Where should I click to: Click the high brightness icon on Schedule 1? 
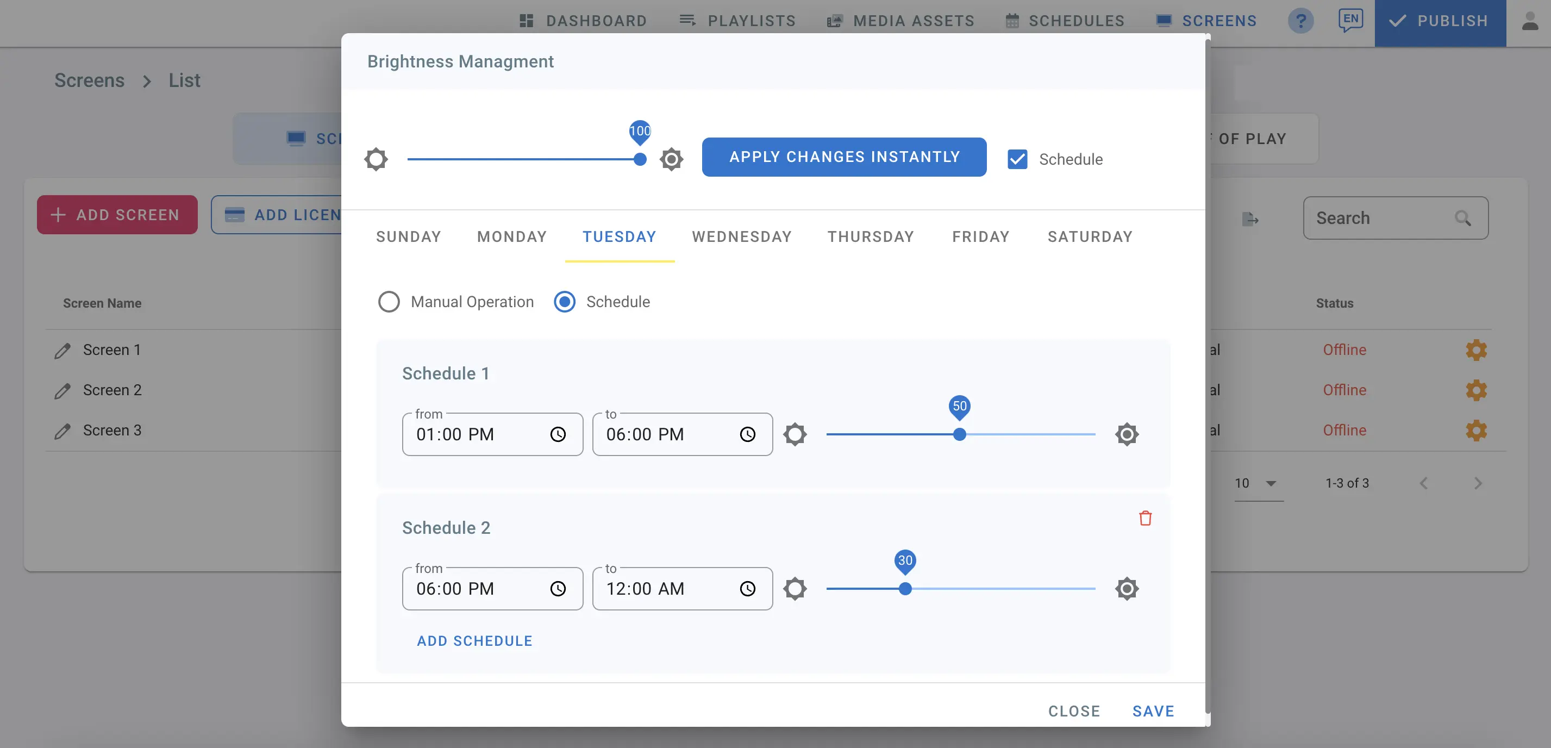pyautogui.click(x=1127, y=434)
